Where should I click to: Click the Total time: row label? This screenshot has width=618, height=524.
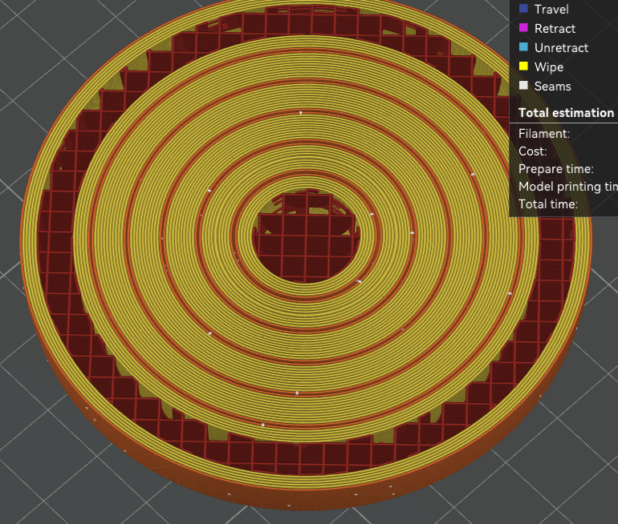pos(548,204)
